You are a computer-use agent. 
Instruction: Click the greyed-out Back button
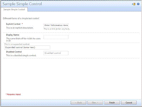click(x=78, y=103)
